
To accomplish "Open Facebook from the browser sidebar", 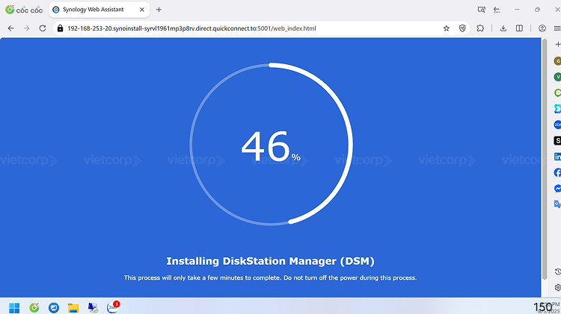I will click(557, 172).
